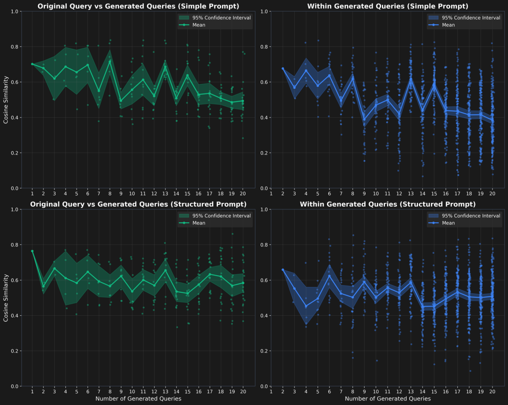Click the title 'Original Query vs Generated Queries (Simple Prompt)'
Screen dimensions: 508x405
pyautogui.click(x=138, y=6)
